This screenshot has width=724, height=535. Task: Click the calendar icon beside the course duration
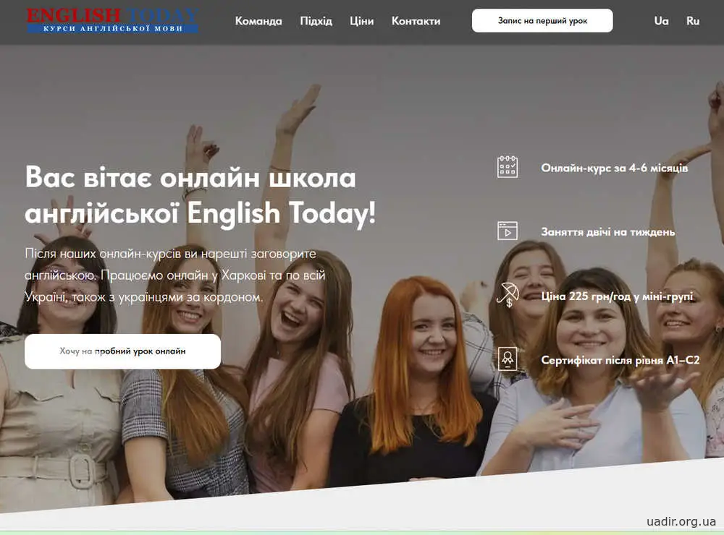508,166
